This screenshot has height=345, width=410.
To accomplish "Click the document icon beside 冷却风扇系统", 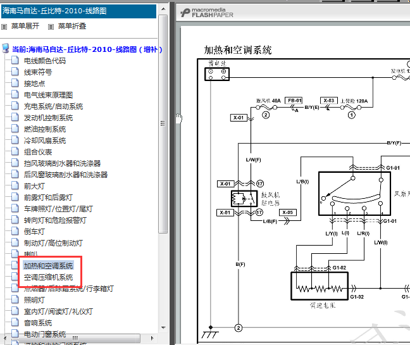I will (15, 140).
